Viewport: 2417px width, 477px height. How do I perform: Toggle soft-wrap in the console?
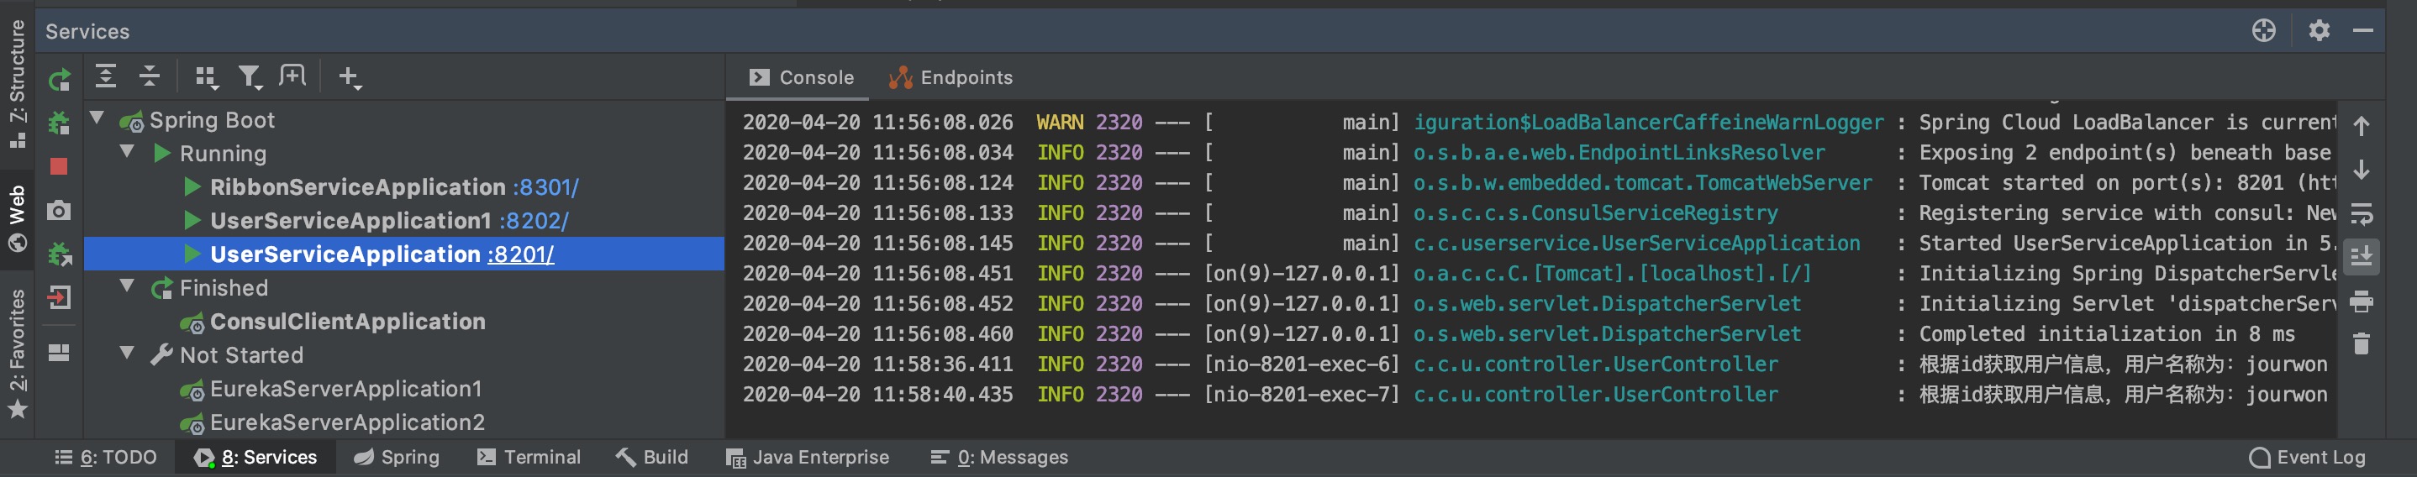pyautogui.click(x=2361, y=215)
